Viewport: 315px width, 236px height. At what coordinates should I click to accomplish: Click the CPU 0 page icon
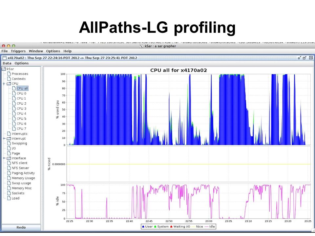pos(14,93)
